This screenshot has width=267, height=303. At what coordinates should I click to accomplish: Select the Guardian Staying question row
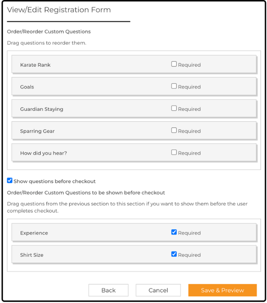click(134, 109)
